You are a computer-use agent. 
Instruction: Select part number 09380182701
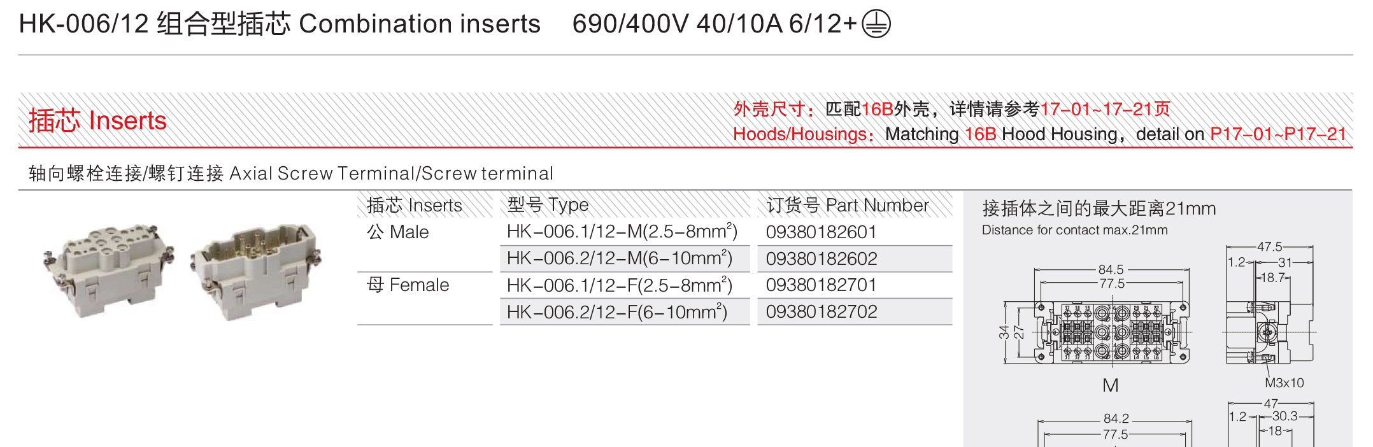tap(822, 285)
